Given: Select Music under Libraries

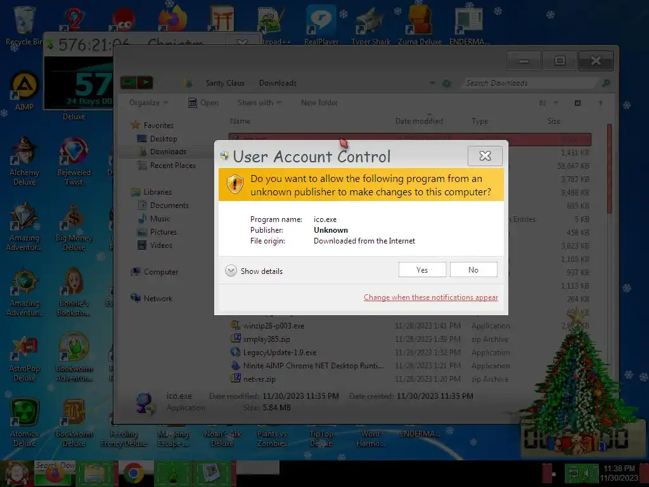Looking at the screenshot, I should (154, 218).
